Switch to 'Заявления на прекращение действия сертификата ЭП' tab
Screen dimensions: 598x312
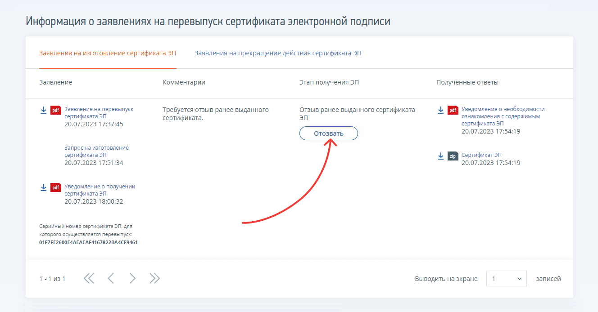coord(278,53)
